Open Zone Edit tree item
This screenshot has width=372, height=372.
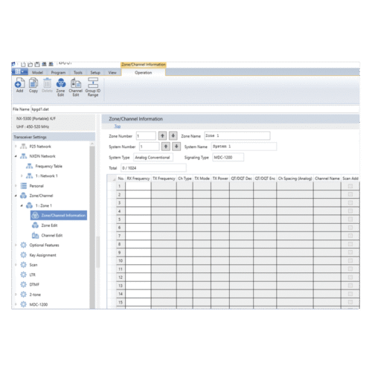tap(49, 225)
